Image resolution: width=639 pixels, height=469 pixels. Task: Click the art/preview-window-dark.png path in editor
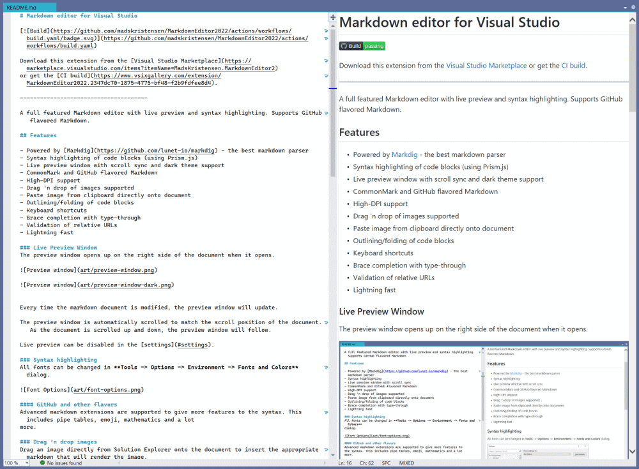125,285
